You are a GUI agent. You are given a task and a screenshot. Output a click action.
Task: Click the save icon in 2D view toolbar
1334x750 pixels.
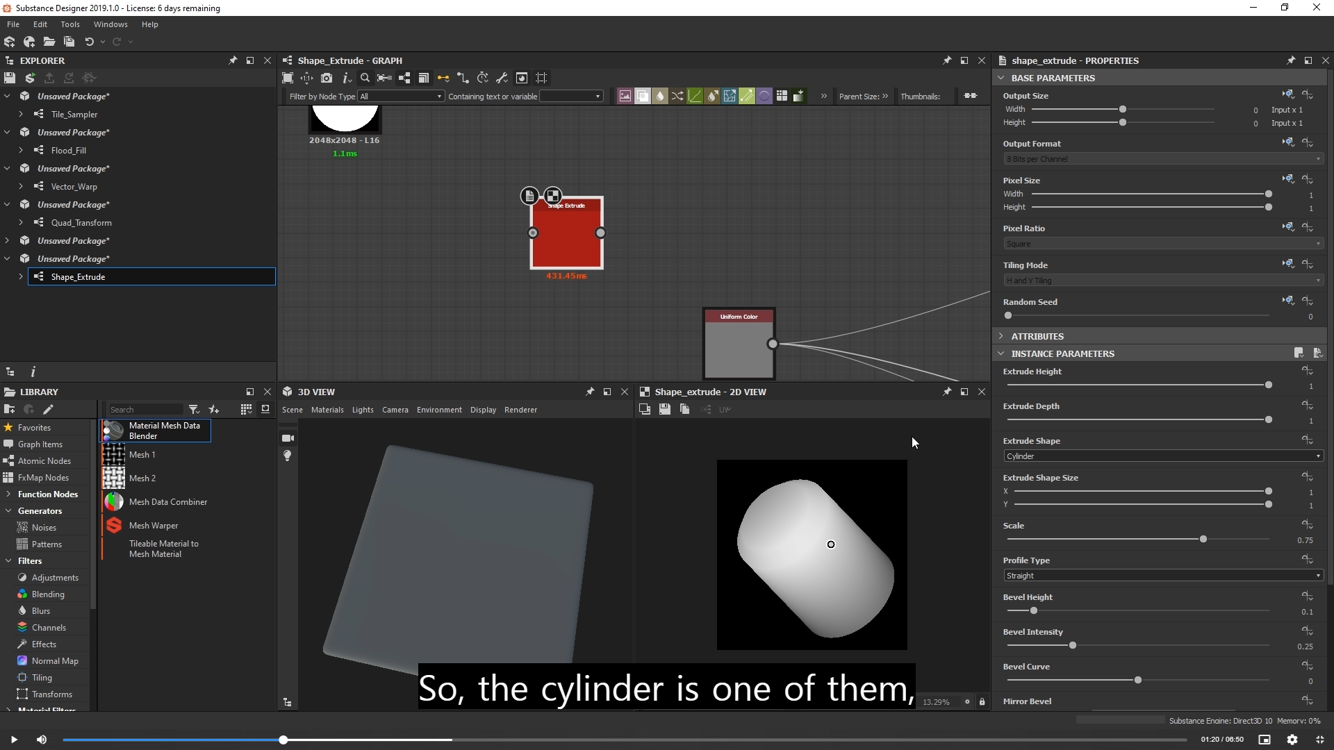665,410
